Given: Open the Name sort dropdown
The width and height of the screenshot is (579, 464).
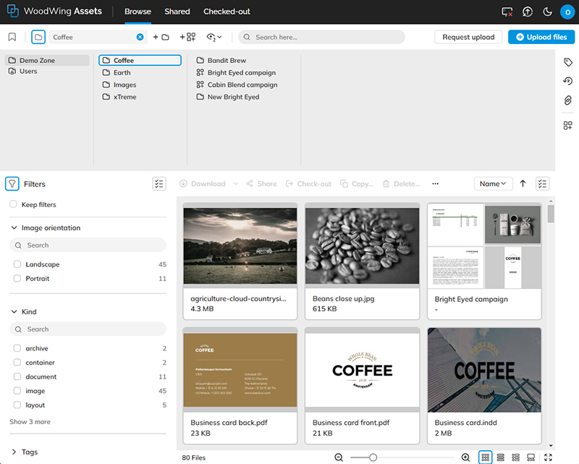Looking at the screenshot, I should point(493,184).
